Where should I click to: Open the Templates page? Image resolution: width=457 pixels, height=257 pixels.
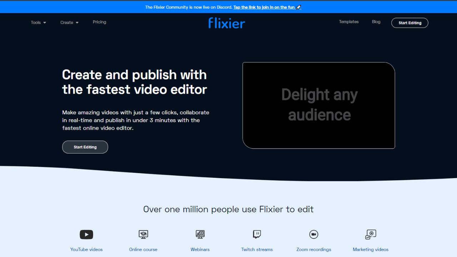[348, 21]
